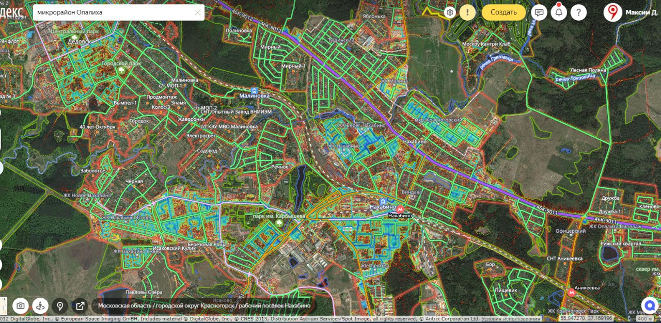Image resolution: width=661 pixels, height=323 pixels.
Task: Click the Лесная Поляна label
Action: tap(588, 70)
